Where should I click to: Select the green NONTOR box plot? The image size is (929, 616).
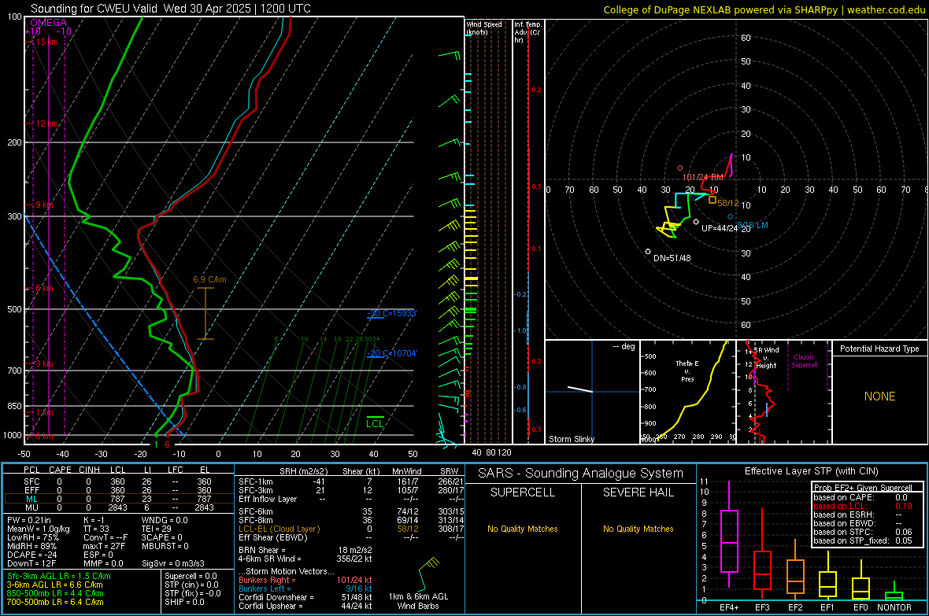(894, 592)
